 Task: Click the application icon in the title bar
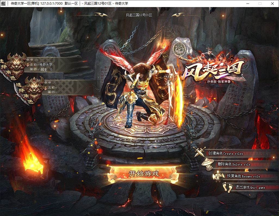3,3
